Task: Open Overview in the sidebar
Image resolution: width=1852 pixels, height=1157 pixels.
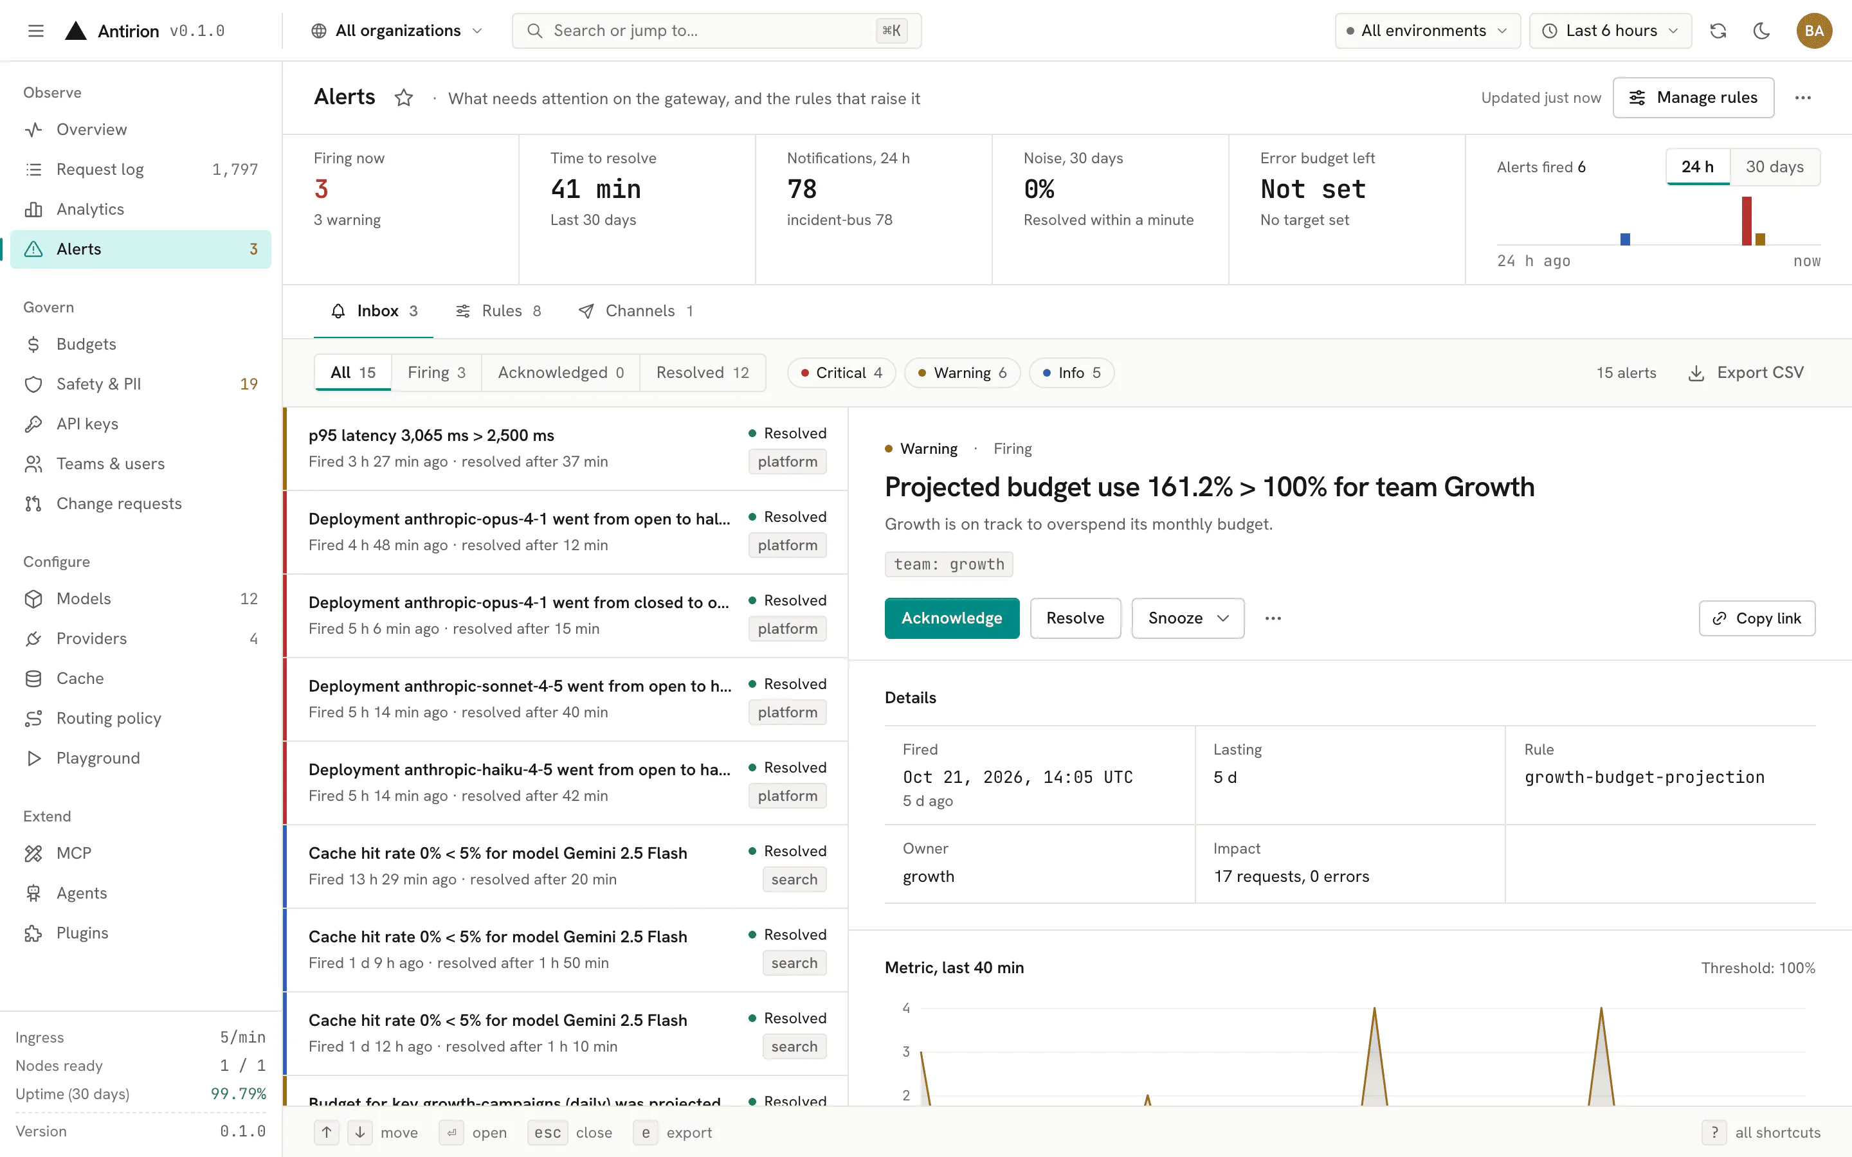Action: pyautogui.click(x=141, y=129)
